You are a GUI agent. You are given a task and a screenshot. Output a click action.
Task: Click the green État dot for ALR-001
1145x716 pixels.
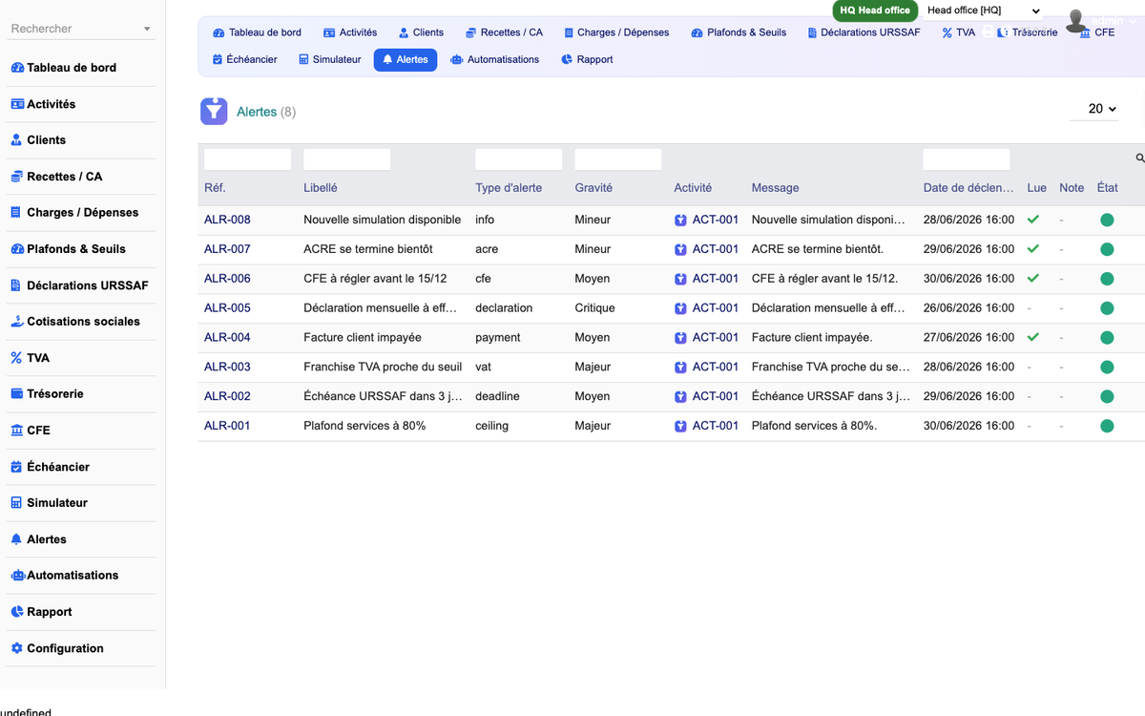click(1107, 426)
